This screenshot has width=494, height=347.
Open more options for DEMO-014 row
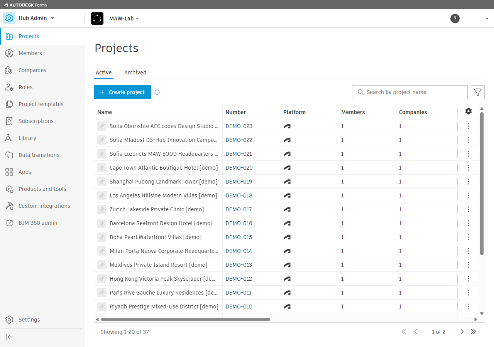pos(469,251)
